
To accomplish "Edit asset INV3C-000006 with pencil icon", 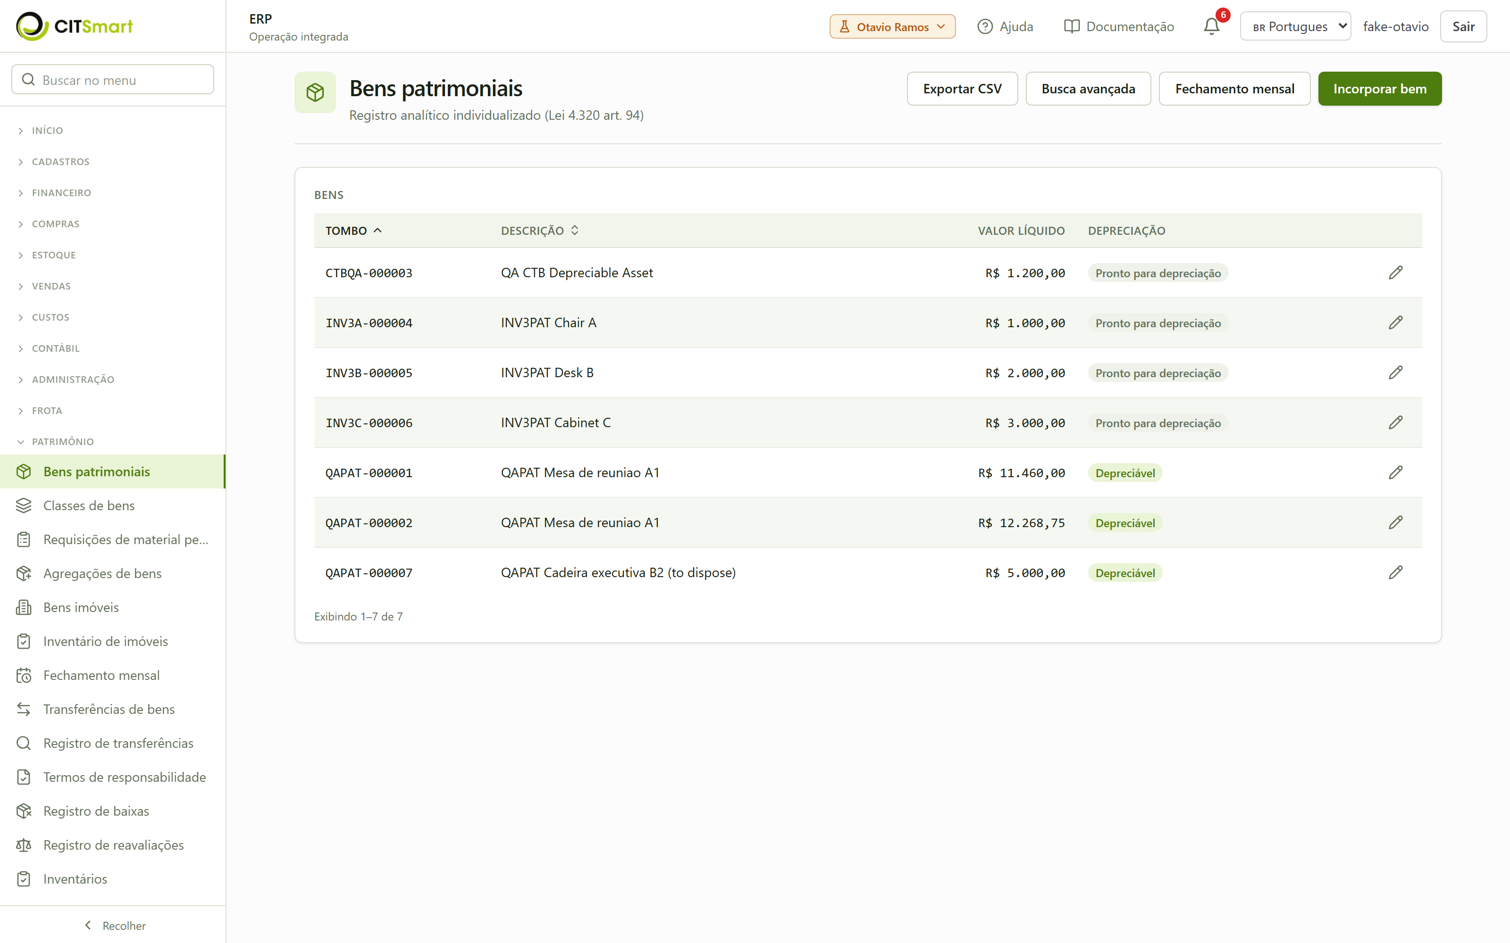I will tap(1396, 422).
